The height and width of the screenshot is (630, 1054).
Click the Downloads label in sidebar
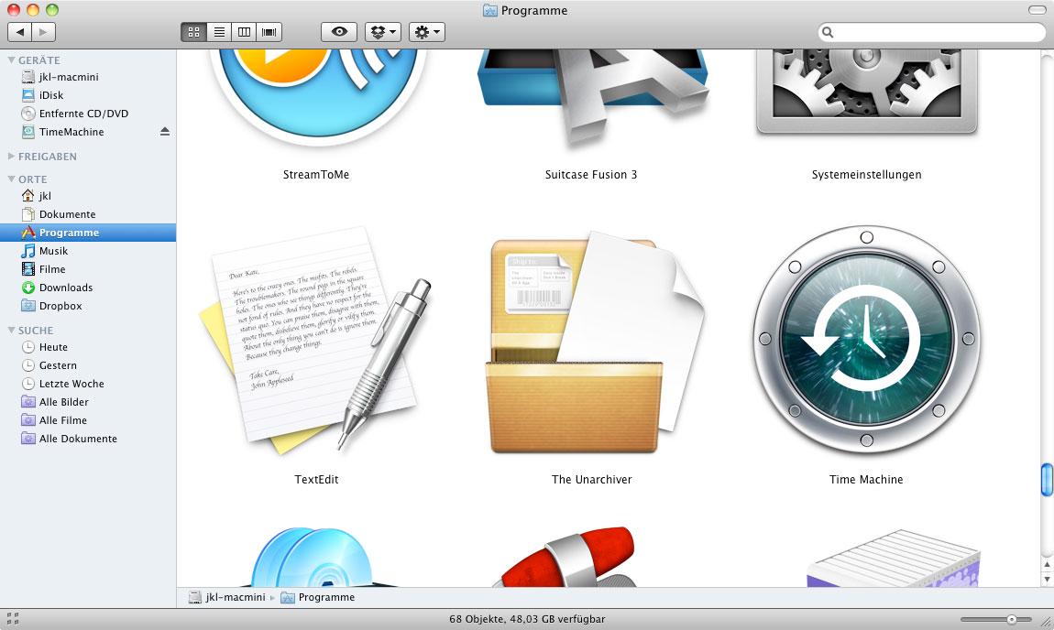pyautogui.click(x=66, y=288)
